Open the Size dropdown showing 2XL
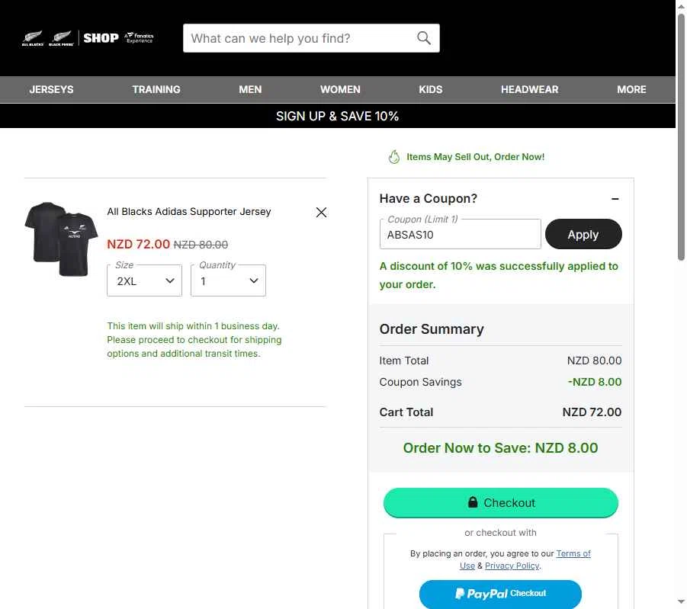 point(145,280)
